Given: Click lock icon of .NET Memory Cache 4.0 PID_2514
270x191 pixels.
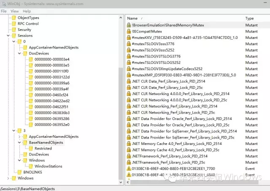Looking at the screenshot, I should [x=129, y=144].
